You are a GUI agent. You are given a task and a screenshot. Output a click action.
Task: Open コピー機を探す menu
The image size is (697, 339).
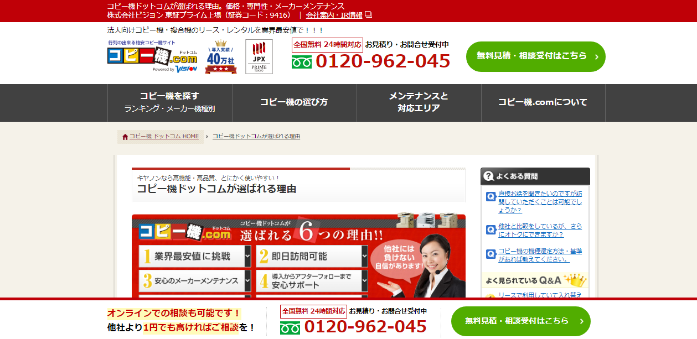coord(169,102)
